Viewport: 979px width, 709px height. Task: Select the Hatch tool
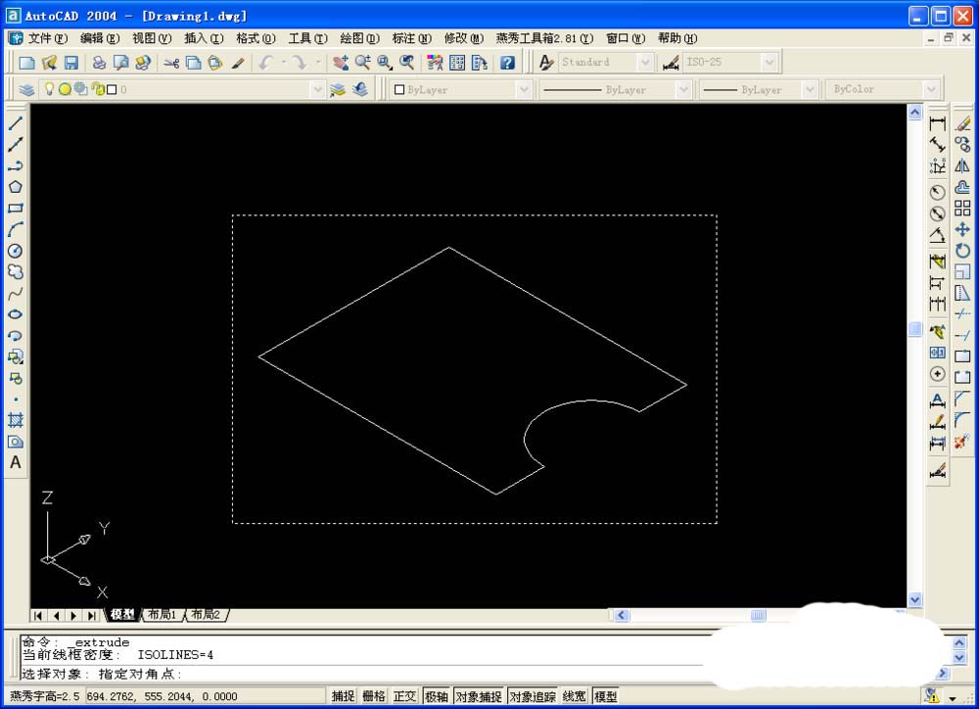click(x=16, y=420)
